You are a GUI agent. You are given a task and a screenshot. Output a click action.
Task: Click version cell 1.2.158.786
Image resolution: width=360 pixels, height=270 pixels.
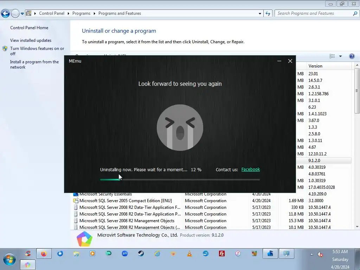(319, 94)
